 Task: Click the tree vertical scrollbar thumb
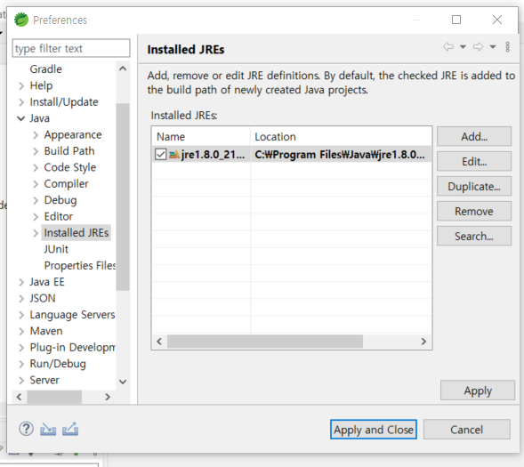pos(123,197)
